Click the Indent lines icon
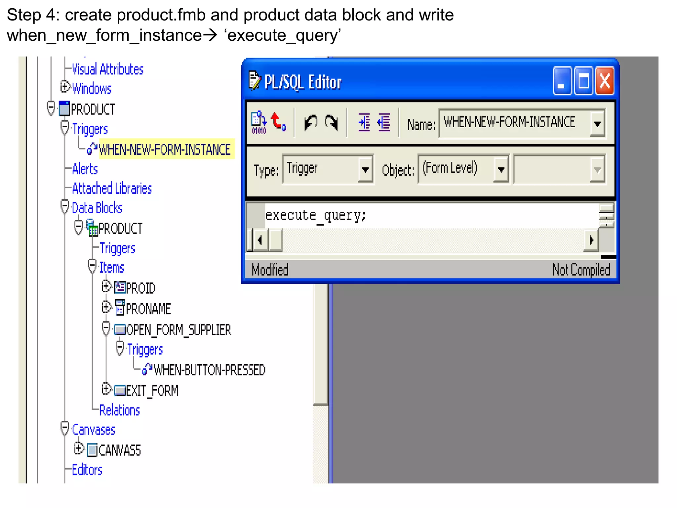The image size is (677, 508). tap(364, 123)
